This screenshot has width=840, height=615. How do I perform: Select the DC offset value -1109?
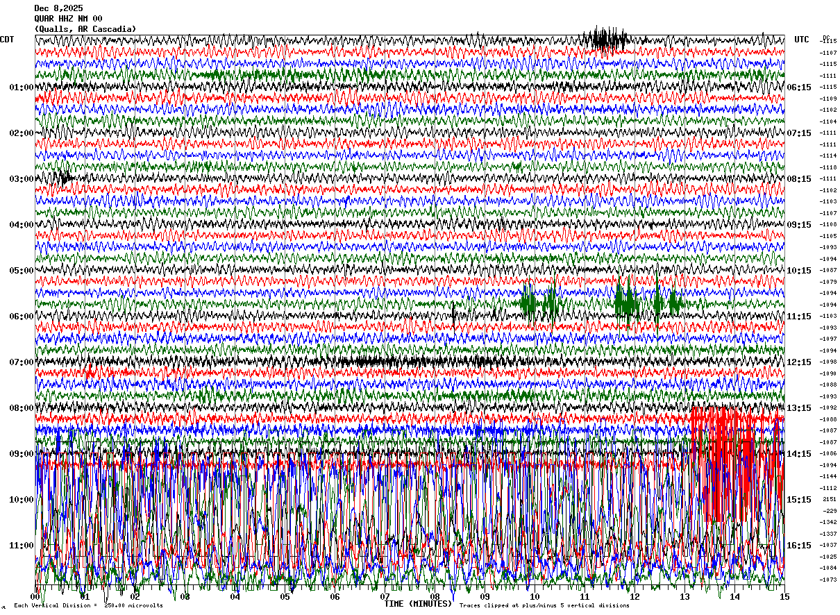click(x=829, y=99)
